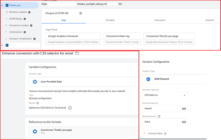Click the {{Enhance CSS Selector for Email}} value

(47, 108)
